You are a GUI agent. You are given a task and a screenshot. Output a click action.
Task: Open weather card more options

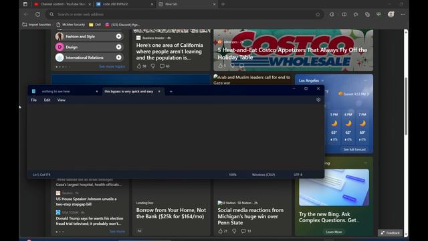coord(366,80)
